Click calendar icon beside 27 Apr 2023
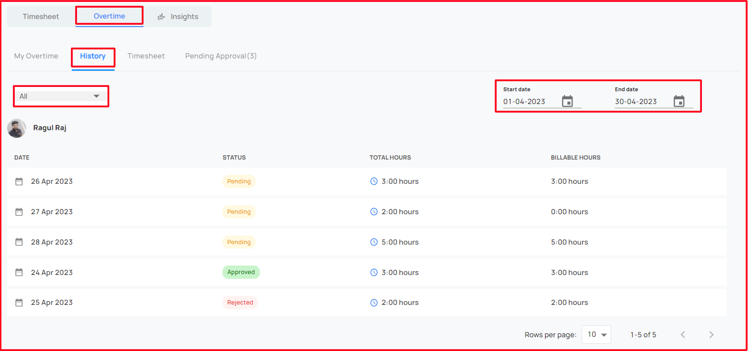 point(19,212)
